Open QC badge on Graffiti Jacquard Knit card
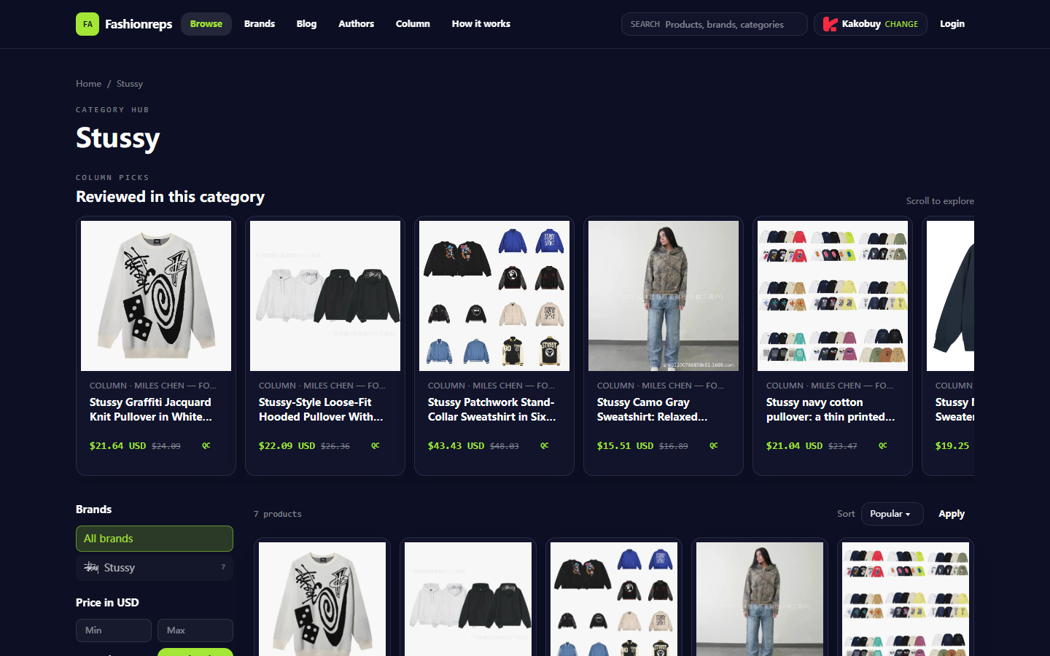1050x656 pixels. point(206,445)
